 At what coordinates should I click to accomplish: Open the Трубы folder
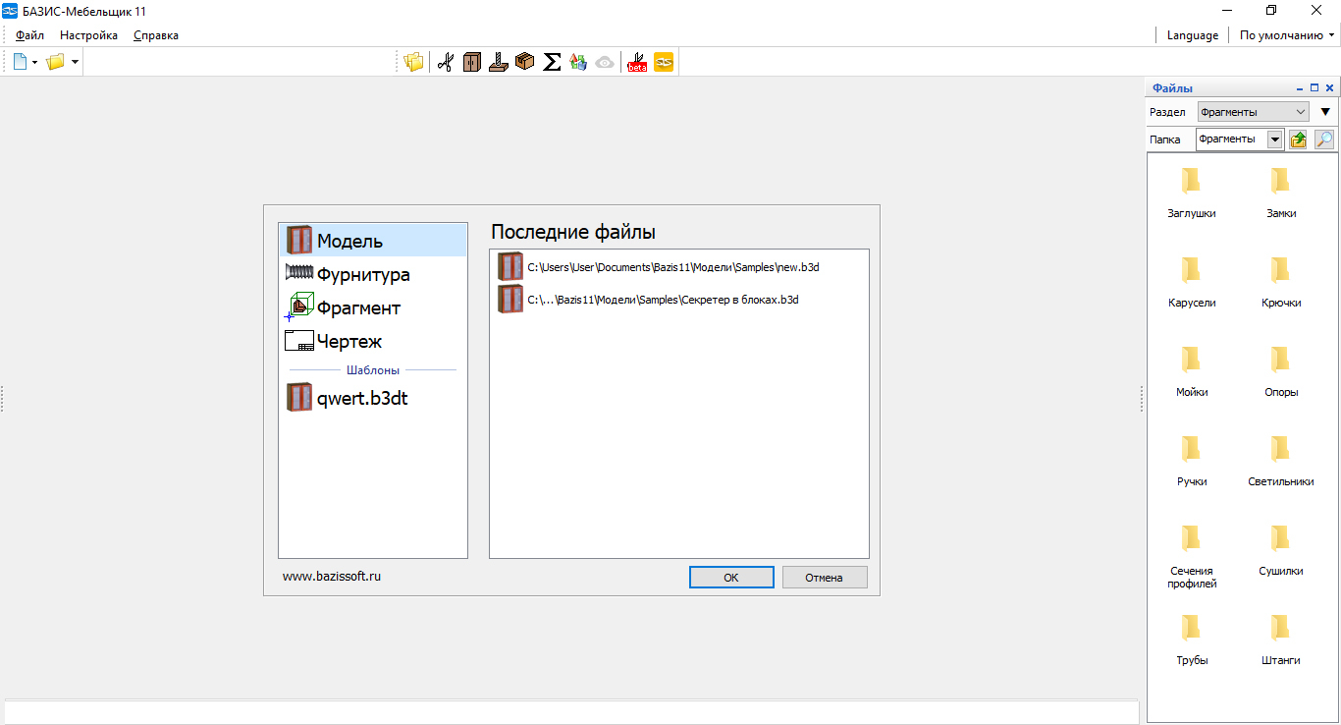pyautogui.click(x=1192, y=641)
